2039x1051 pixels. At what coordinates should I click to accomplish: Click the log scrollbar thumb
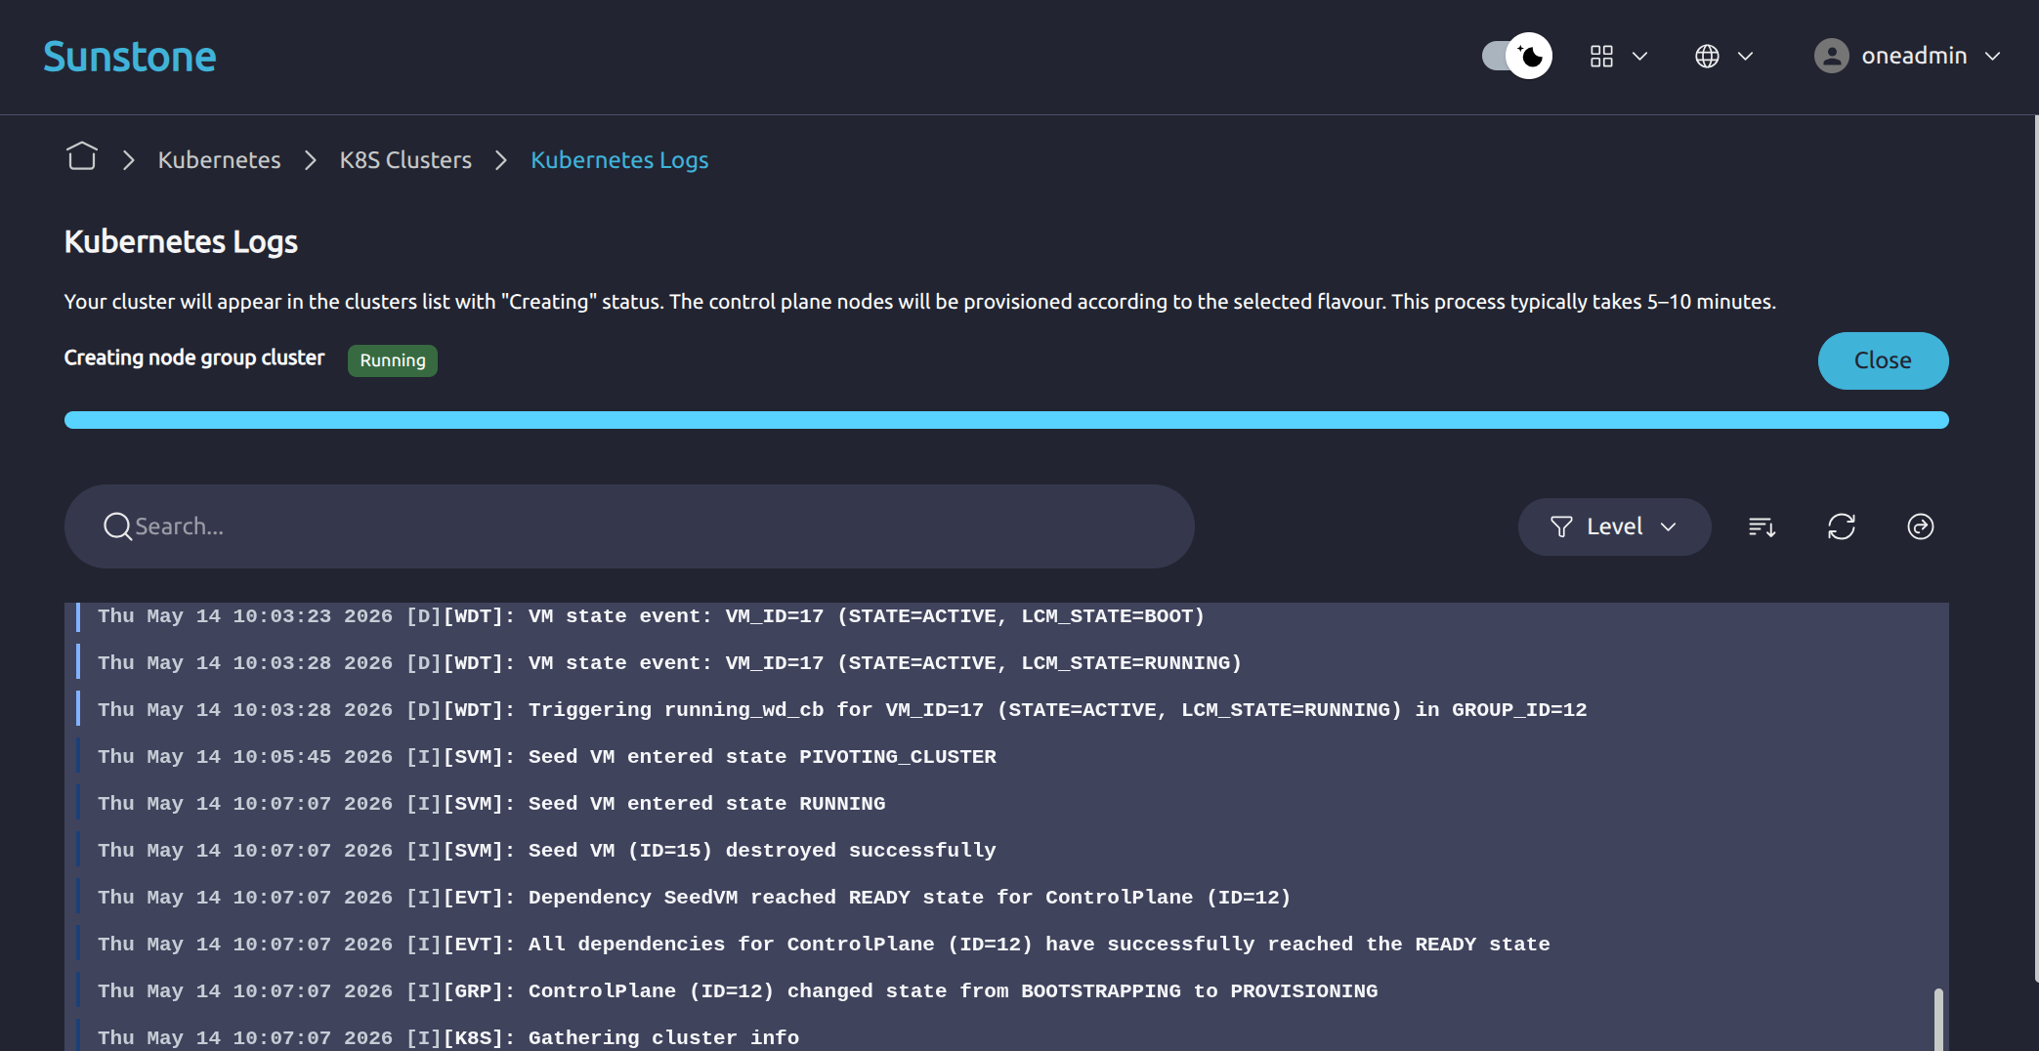pos(1938,1020)
